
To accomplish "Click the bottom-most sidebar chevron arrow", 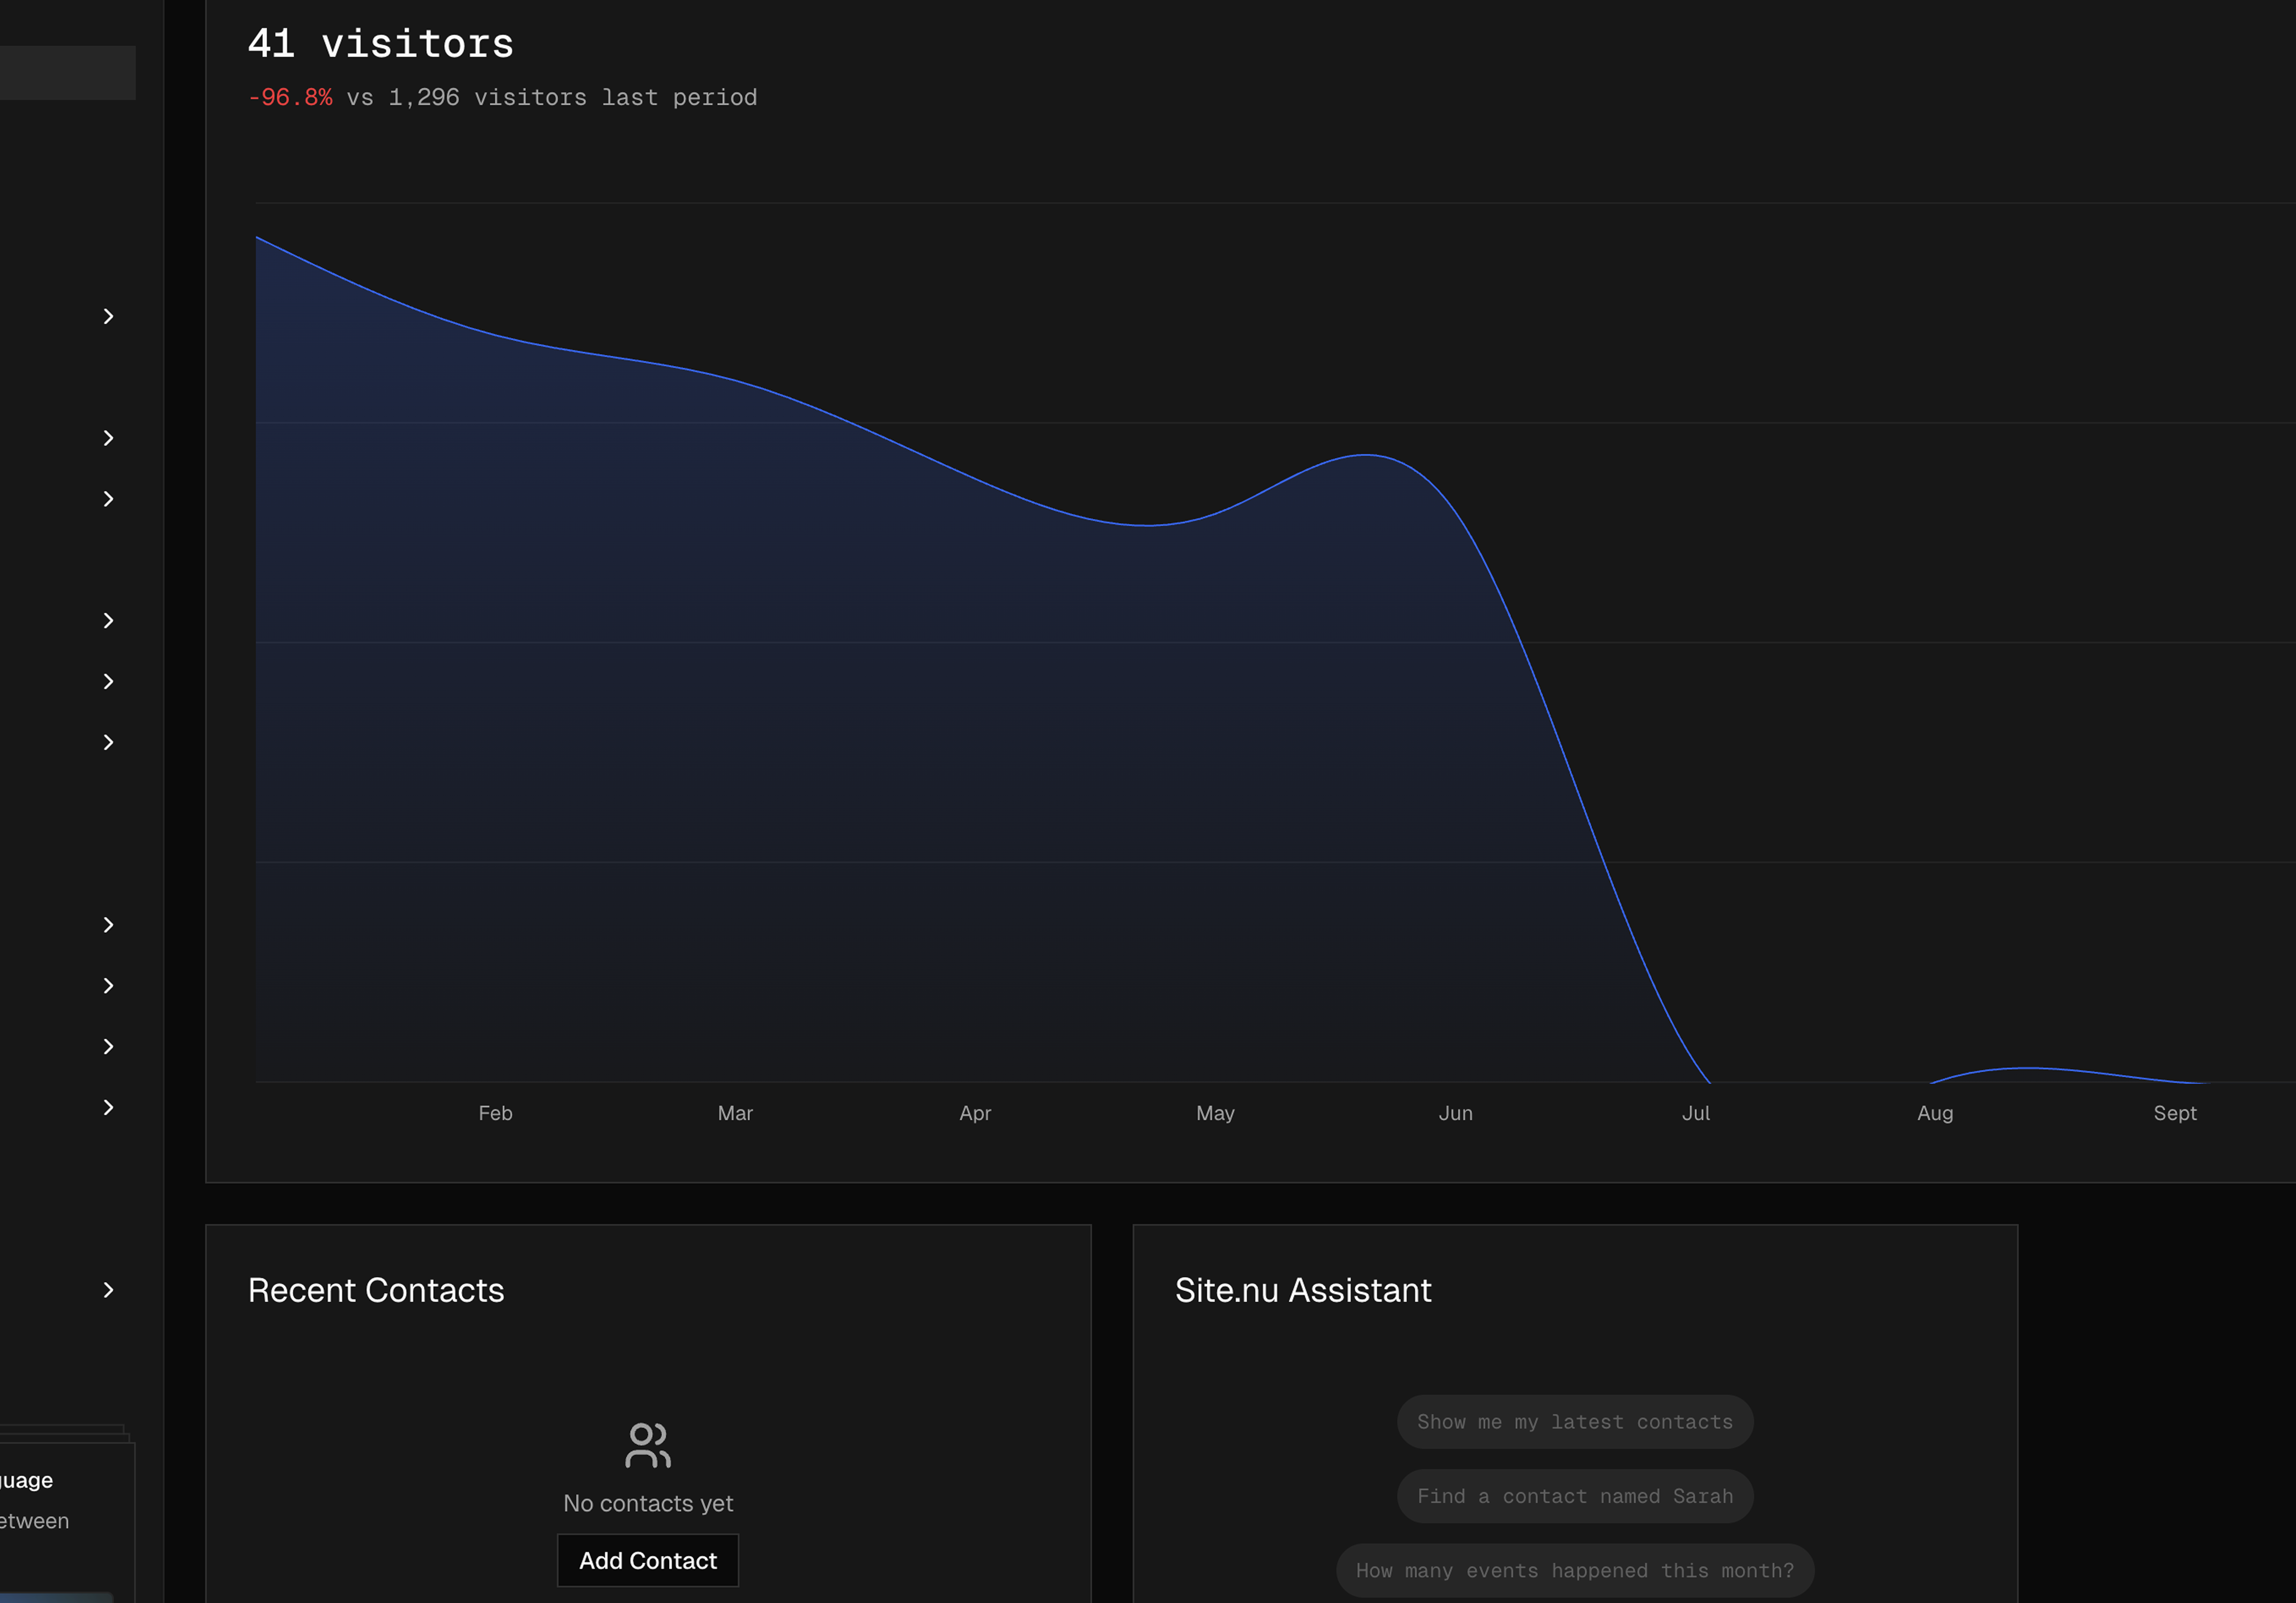I will click(x=108, y=1290).
